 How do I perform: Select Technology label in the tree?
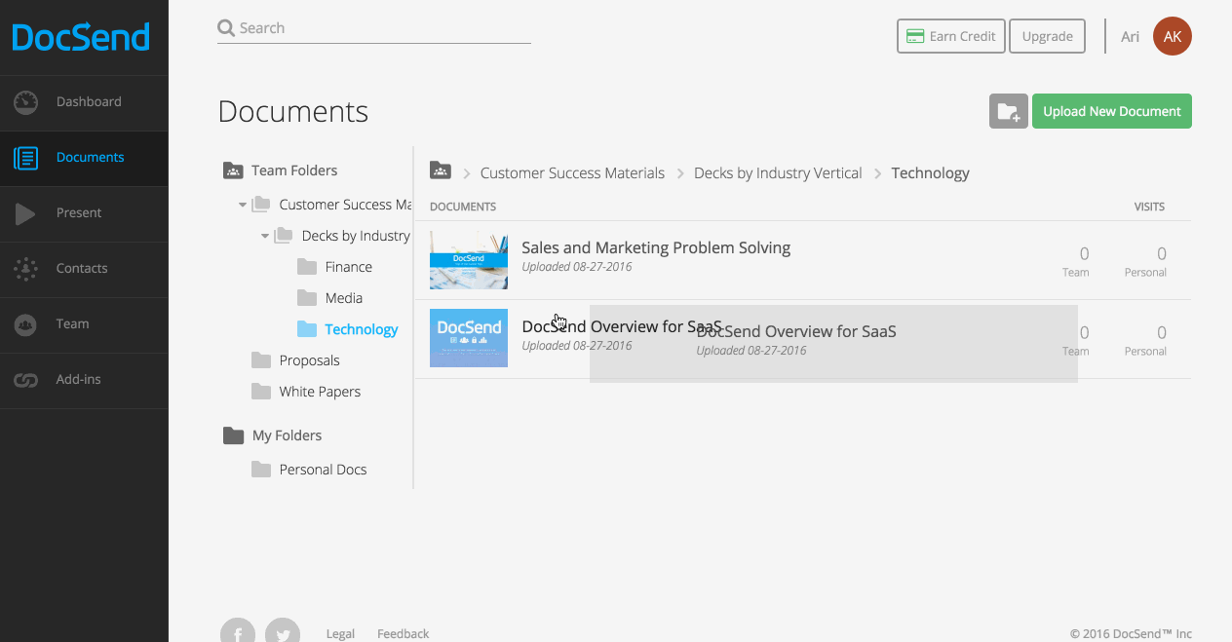[x=362, y=329]
